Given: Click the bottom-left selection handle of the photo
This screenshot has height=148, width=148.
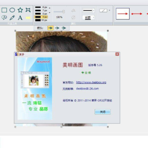Looking at the screenshot, I should click(x=15, y=127).
